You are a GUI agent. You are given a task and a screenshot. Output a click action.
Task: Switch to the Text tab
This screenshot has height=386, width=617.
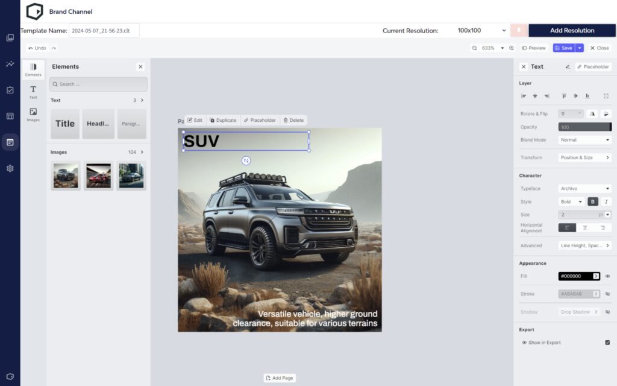coord(33,92)
